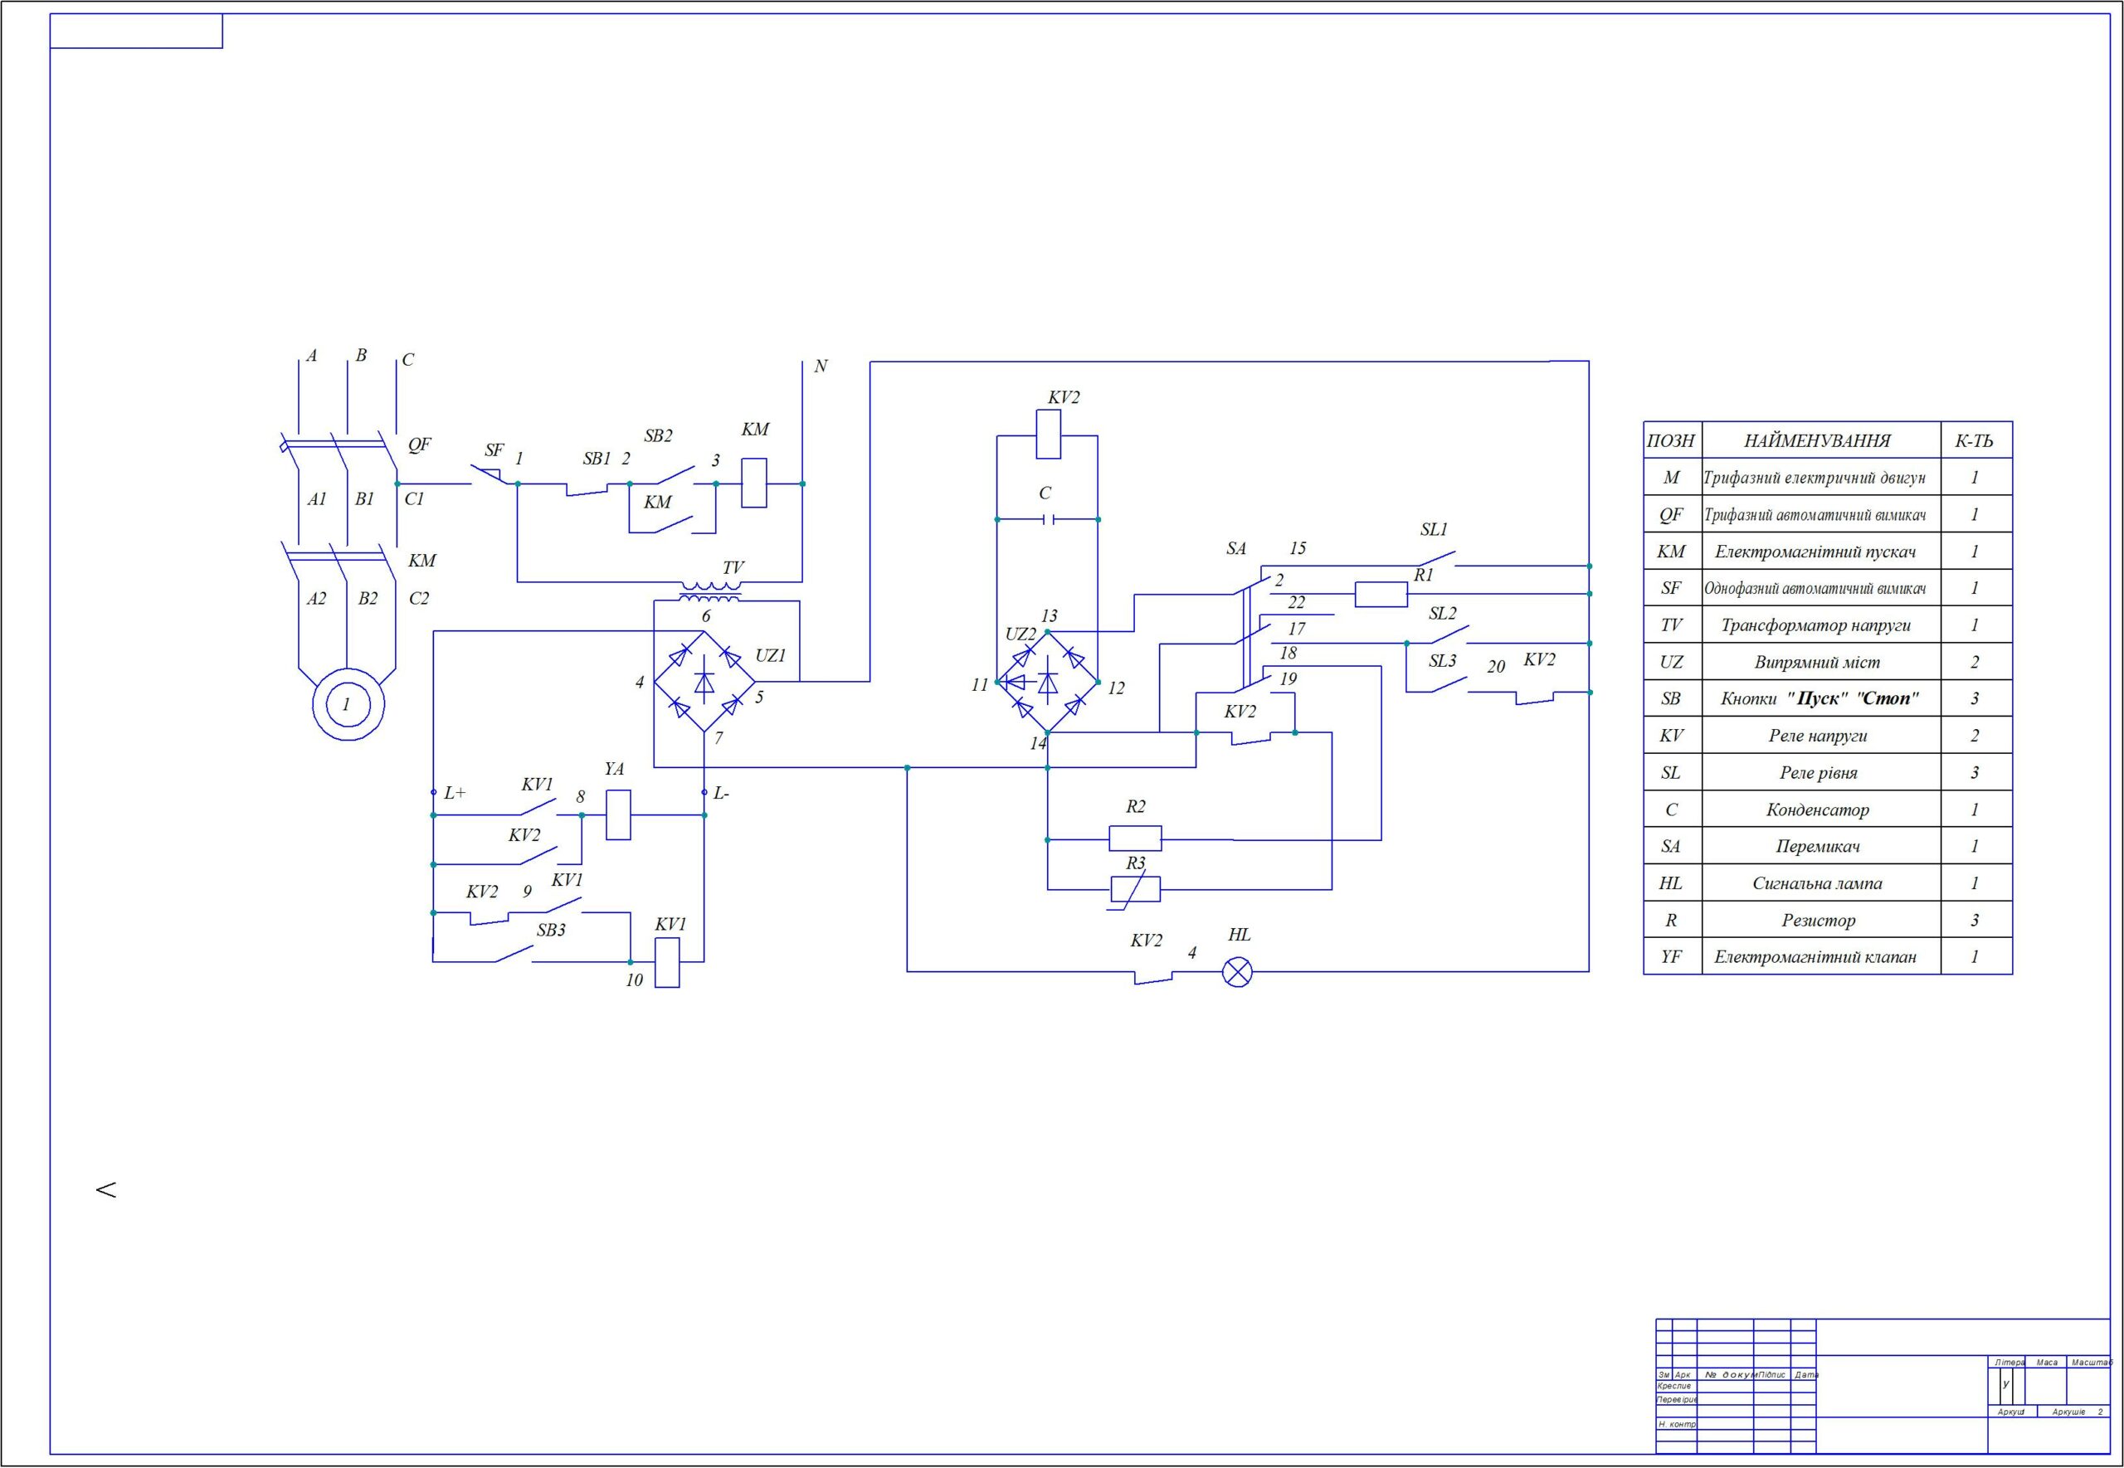Click phase label A at top
Screen dimensions: 2124x1468
coord(312,356)
